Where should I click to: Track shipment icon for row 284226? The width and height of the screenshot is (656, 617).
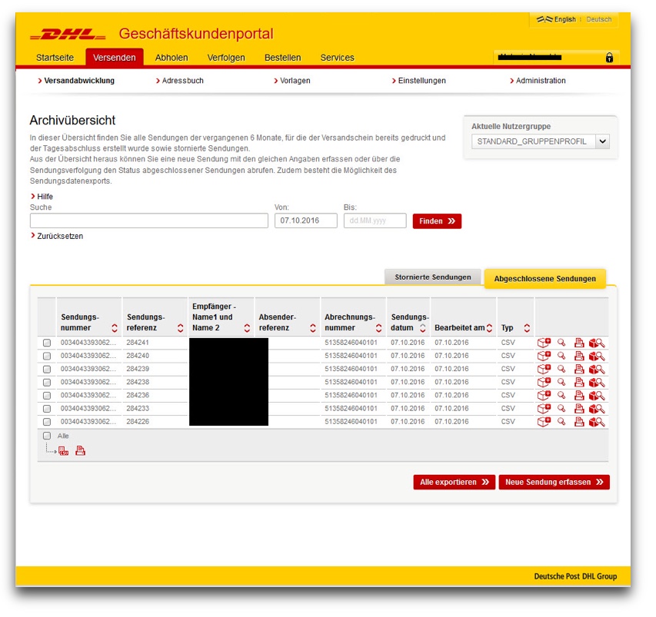[597, 422]
